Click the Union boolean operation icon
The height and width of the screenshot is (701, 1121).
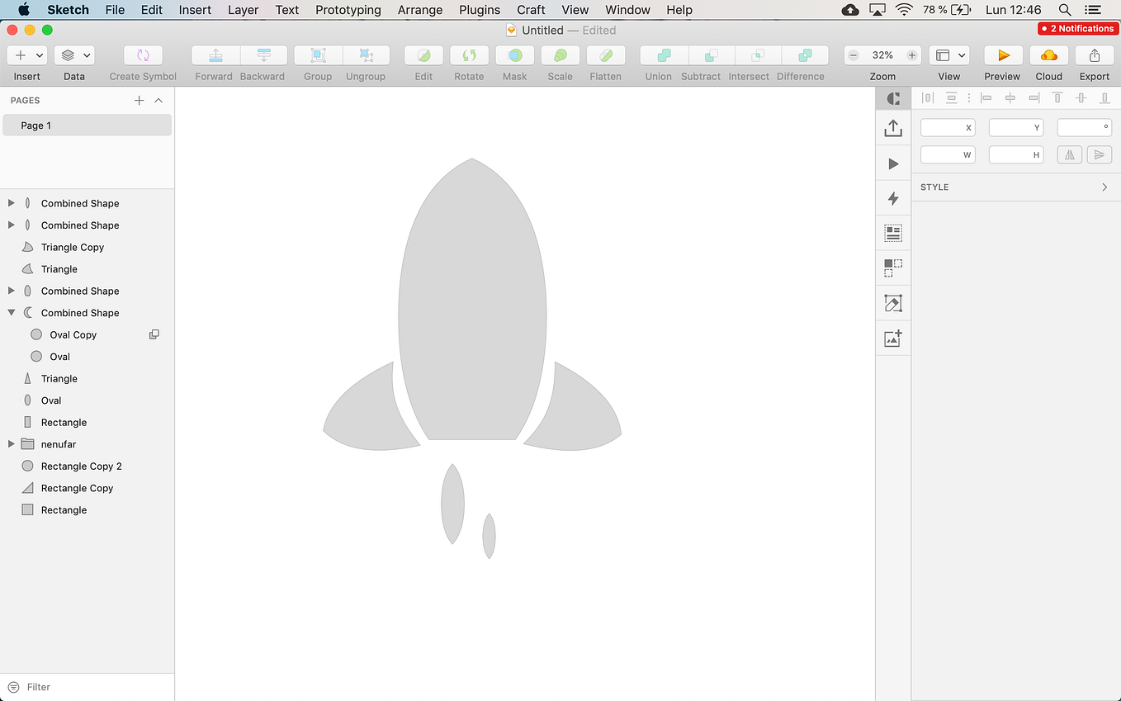click(663, 55)
